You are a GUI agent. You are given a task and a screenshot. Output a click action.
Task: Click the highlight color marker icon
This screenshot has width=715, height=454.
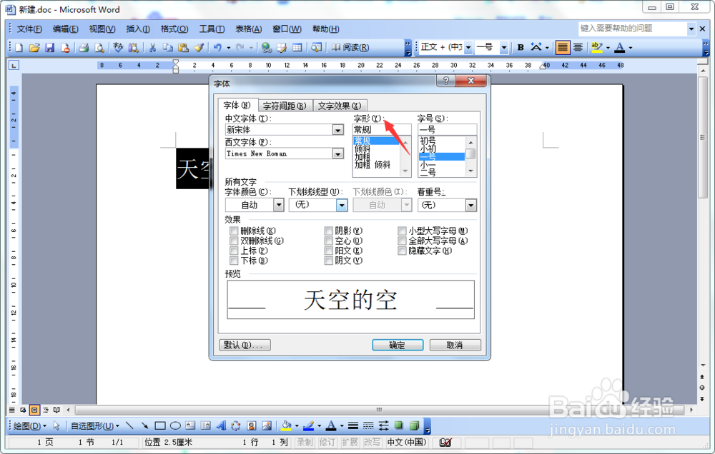point(596,47)
